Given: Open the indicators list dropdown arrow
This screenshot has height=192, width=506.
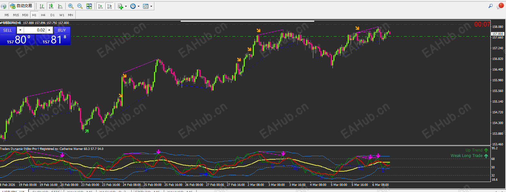Looking at the screenshot, I should [x=126, y=6].
